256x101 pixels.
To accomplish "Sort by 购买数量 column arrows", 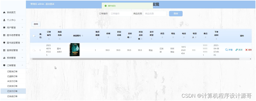I will [x=98, y=39].
